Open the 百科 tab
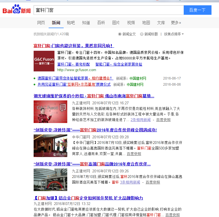The image size is (219, 217). pyautogui.click(x=101, y=23)
